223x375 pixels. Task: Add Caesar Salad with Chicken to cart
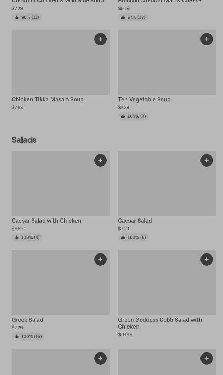tap(100, 160)
